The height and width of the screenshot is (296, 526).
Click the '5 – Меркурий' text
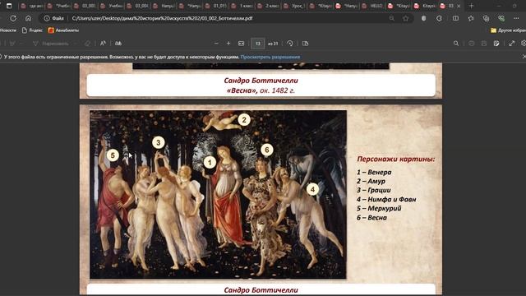pos(379,208)
